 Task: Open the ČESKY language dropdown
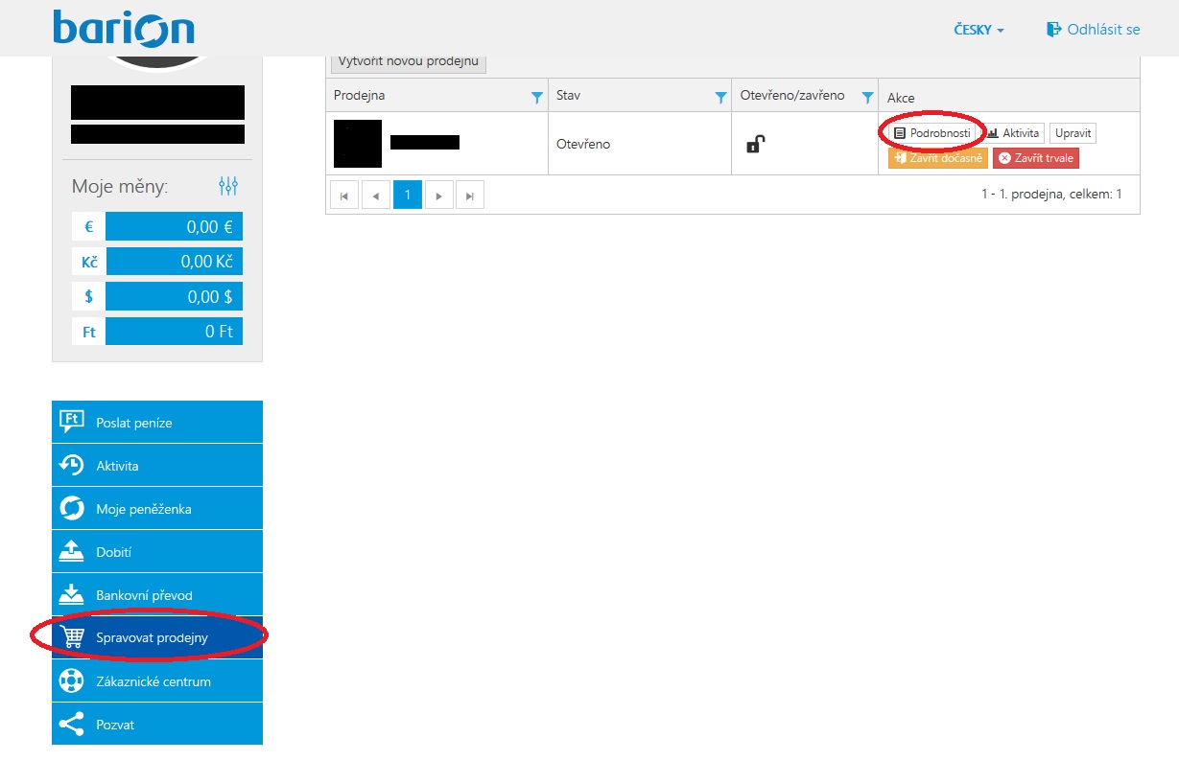tap(979, 30)
